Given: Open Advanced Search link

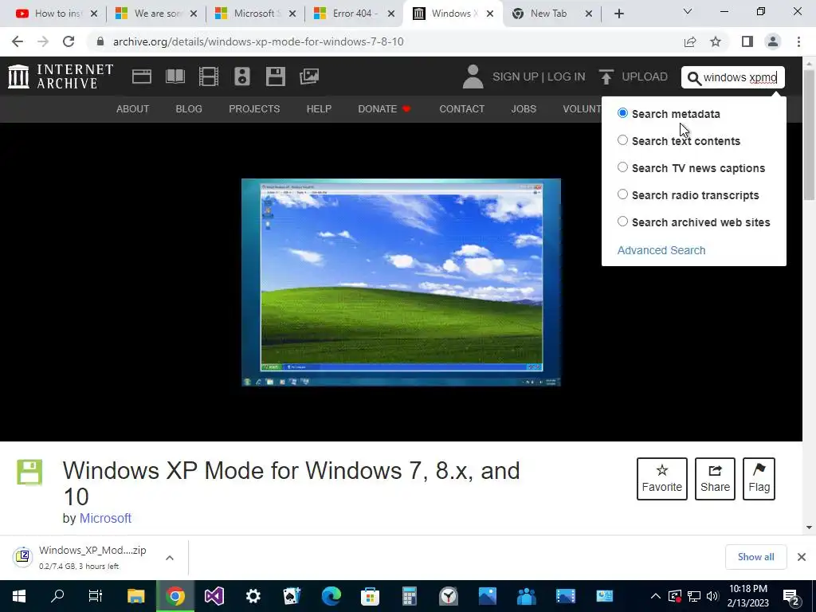Looking at the screenshot, I should pyautogui.click(x=661, y=250).
